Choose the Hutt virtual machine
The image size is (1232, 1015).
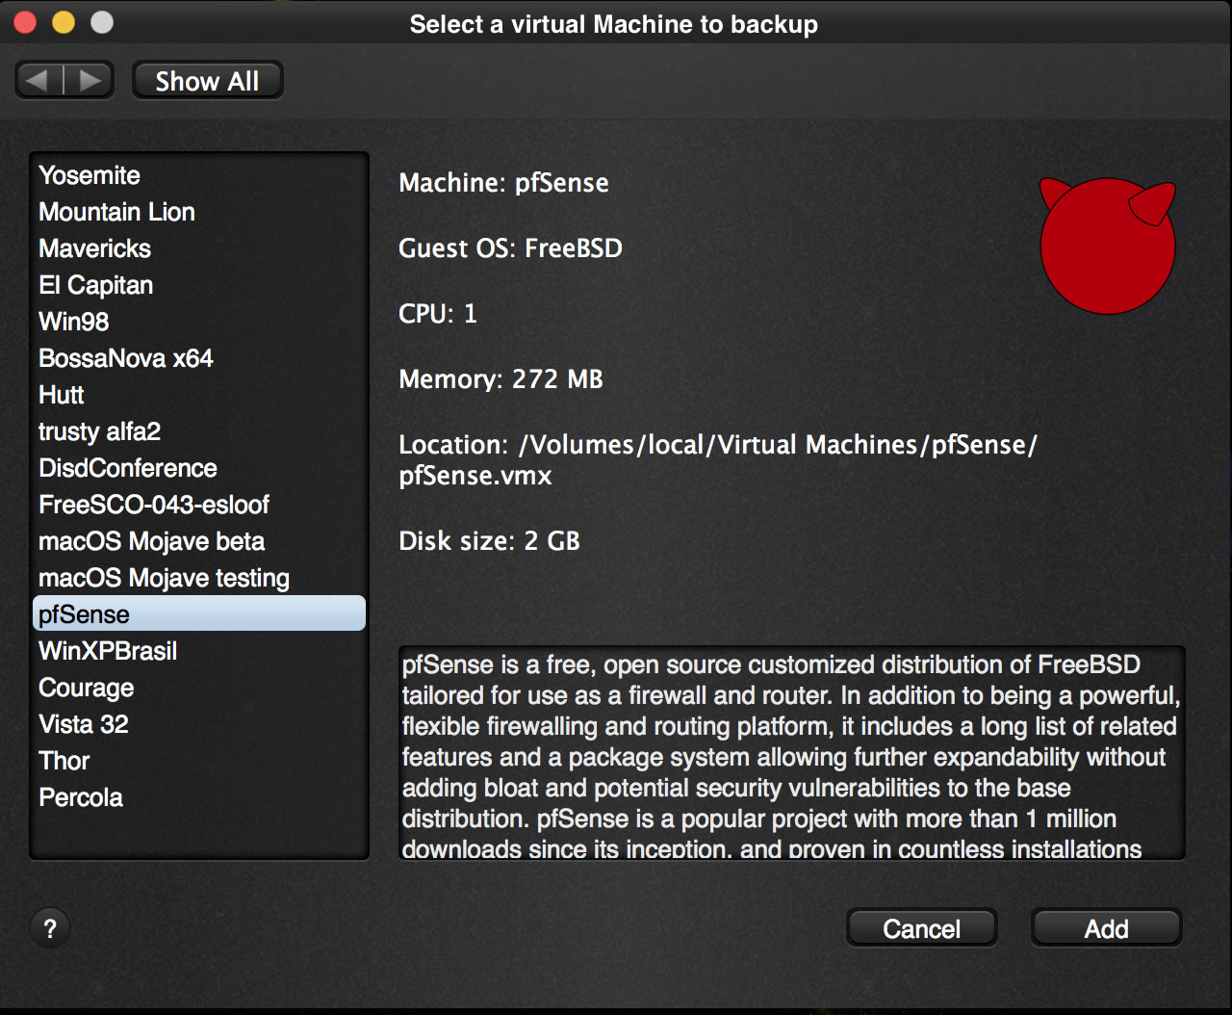(x=199, y=395)
